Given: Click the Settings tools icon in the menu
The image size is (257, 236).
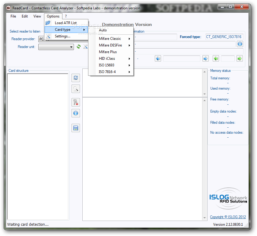Looking at the screenshot, I should [x=48, y=36].
